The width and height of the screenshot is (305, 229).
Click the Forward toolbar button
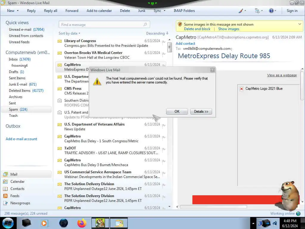point(72,11)
